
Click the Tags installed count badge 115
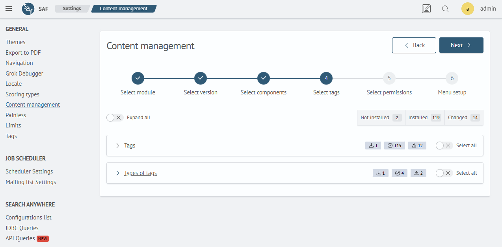pyautogui.click(x=394, y=146)
